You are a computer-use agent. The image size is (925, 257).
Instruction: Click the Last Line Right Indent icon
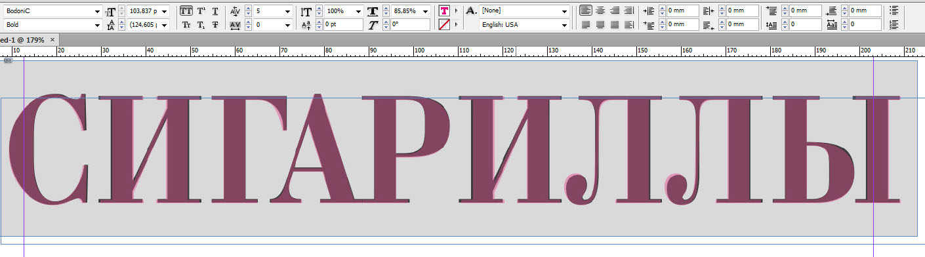708,25
